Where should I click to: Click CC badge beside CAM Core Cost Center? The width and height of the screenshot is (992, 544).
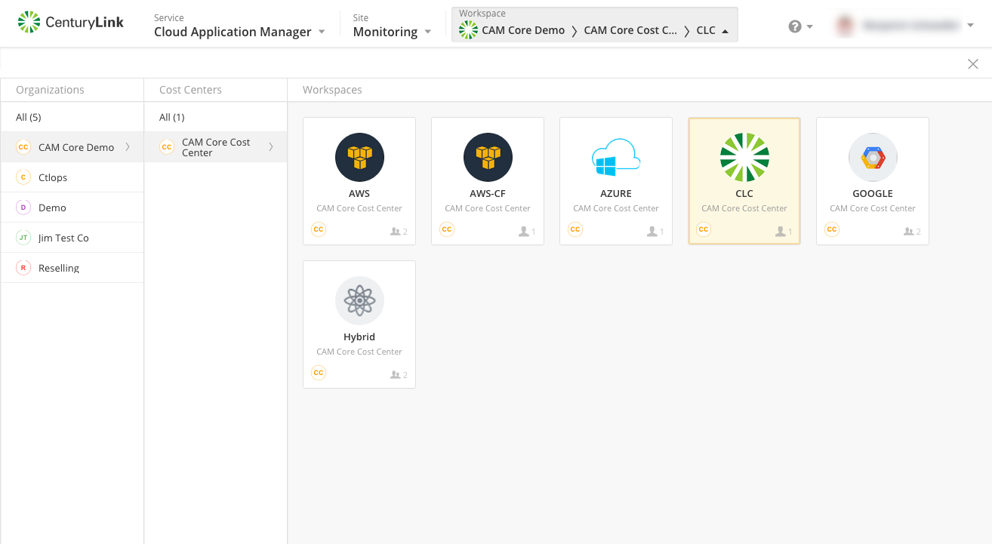pos(167,147)
